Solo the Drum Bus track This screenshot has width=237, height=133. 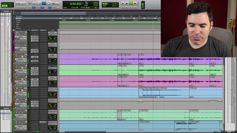[x=22, y=34]
